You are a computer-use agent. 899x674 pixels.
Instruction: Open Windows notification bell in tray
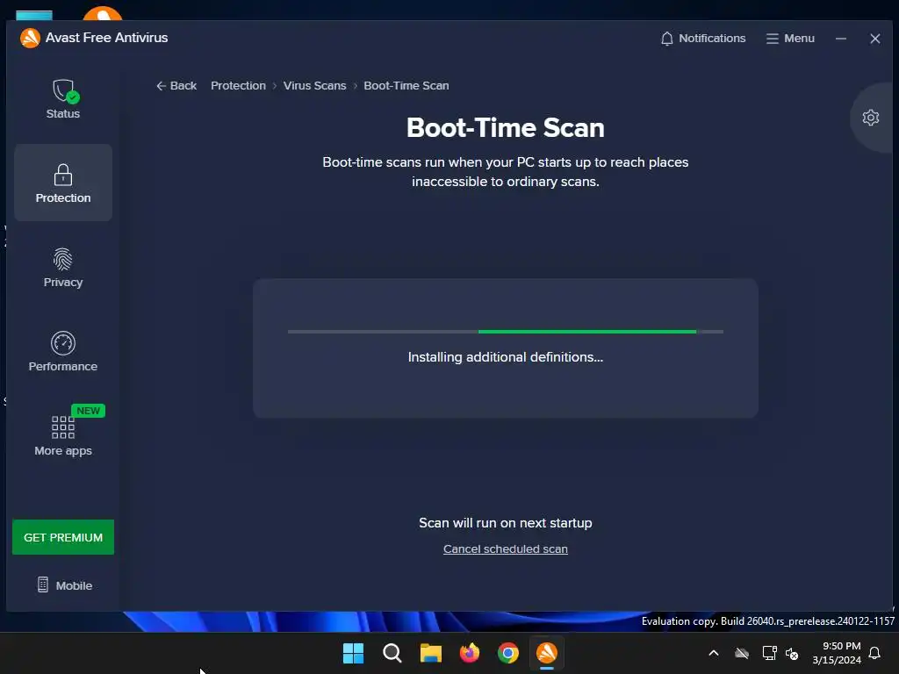coord(875,653)
